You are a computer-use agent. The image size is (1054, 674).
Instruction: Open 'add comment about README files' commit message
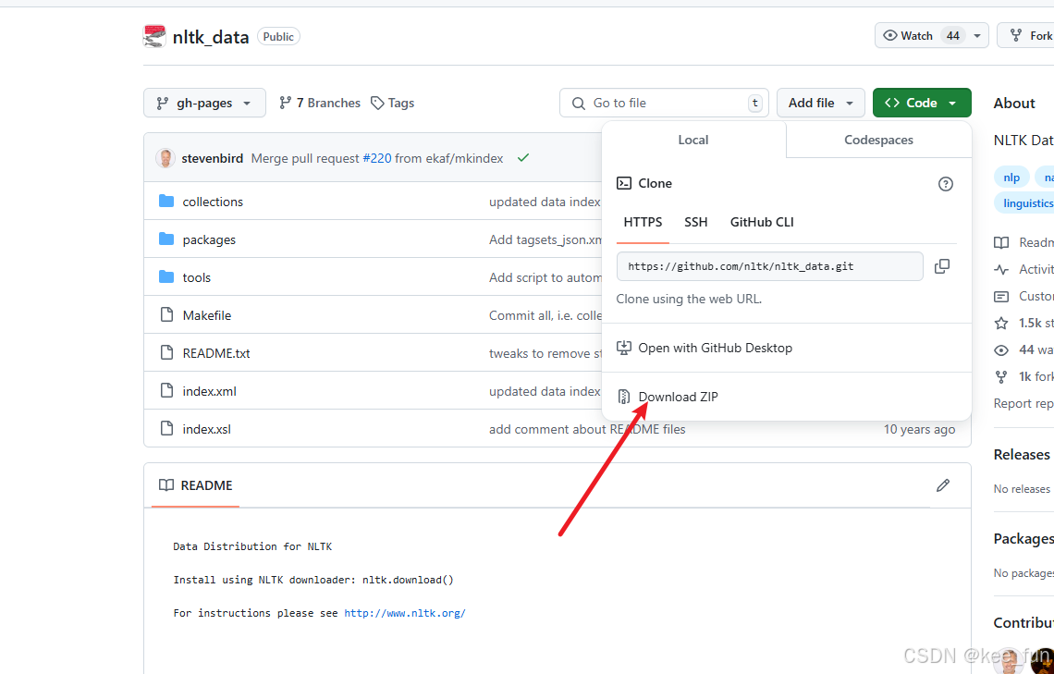(x=587, y=429)
